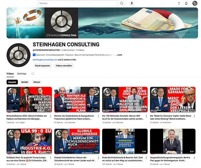Open the Rentner als Sündenböcke thumbnail
The height and width of the screenshot is (168, 201).
click(77, 99)
